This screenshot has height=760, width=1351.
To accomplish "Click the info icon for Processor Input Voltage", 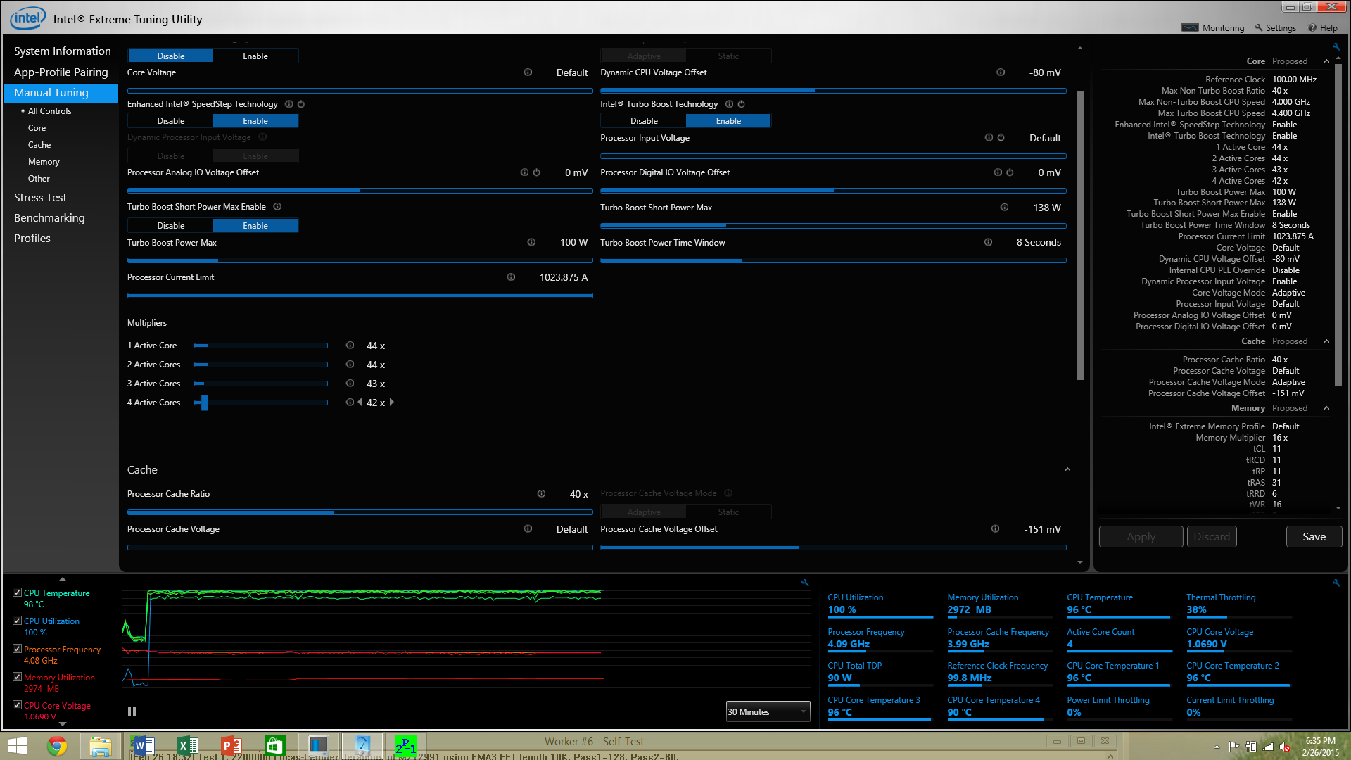I will [989, 138].
